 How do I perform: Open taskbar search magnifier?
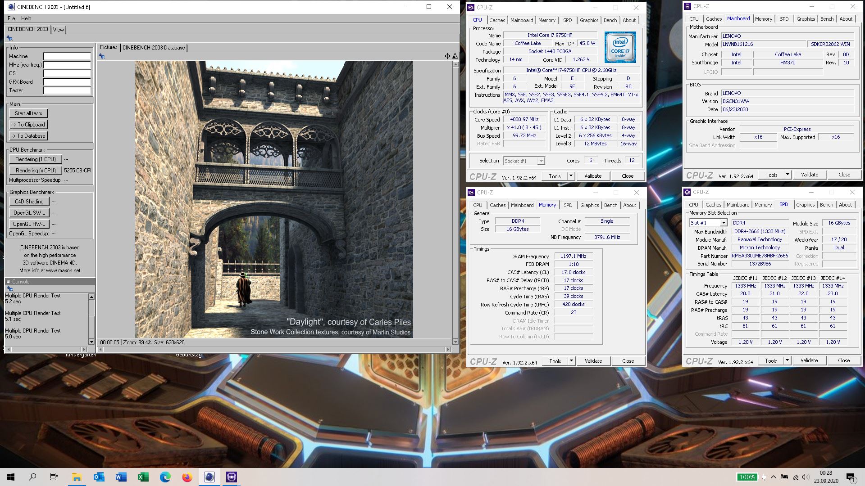[32, 477]
